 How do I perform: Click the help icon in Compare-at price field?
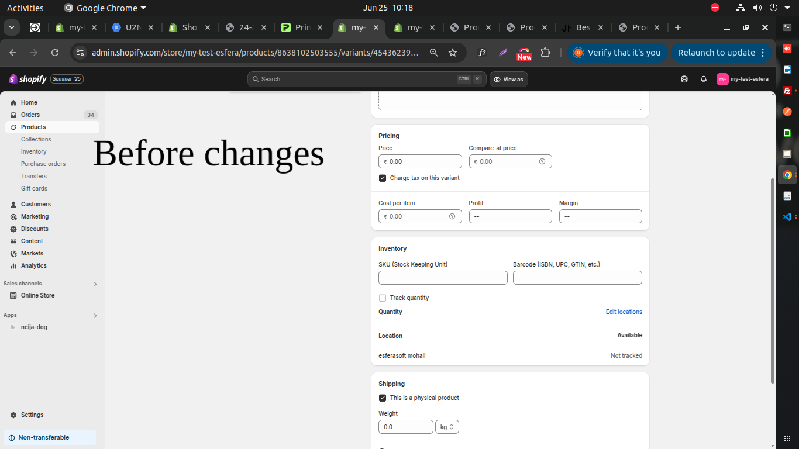pos(542,161)
